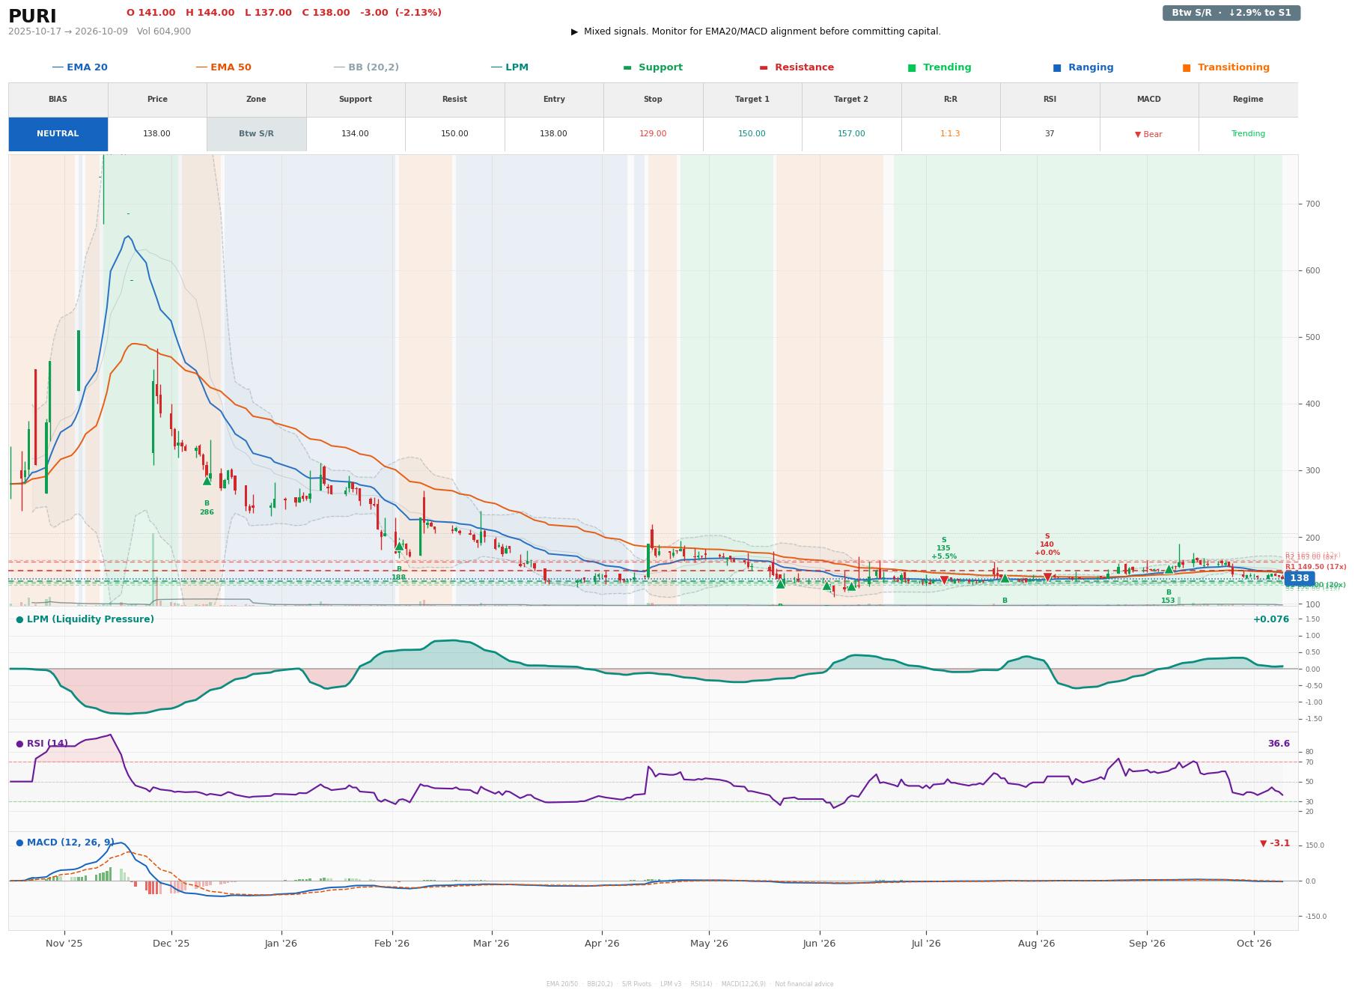The image size is (1355, 996).
Task: Click the current price tag 138
Action: [1300, 578]
